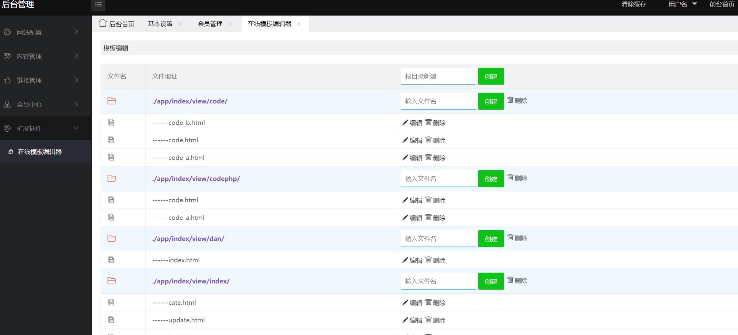This screenshot has height=335, width=738.
Task: Edit cate.html template
Action: pyautogui.click(x=412, y=303)
